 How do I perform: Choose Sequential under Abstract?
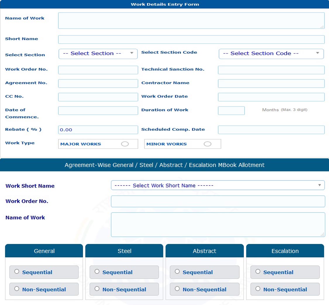click(177, 272)
